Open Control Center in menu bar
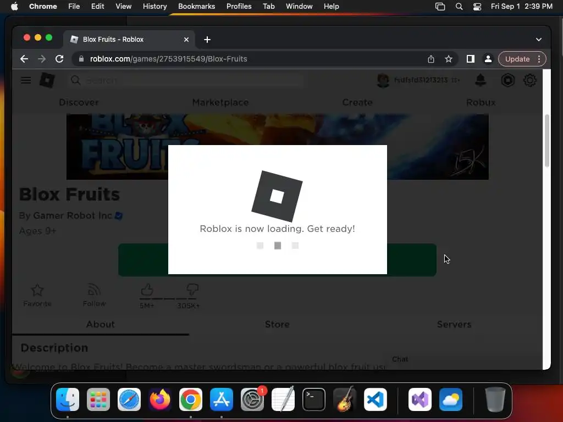Image resolution: width=563 pixels, height=422 pixels. click(477, 7)
